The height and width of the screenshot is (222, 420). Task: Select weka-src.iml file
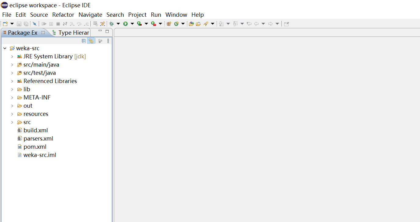[x=37, y=155]
